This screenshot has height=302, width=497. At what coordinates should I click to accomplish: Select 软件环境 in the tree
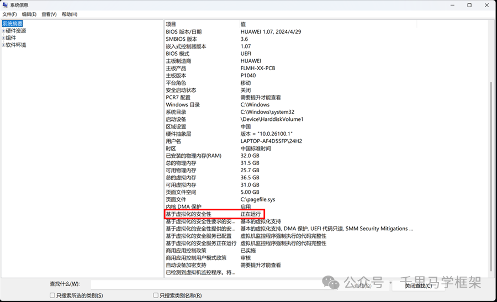tap(16, 45)
